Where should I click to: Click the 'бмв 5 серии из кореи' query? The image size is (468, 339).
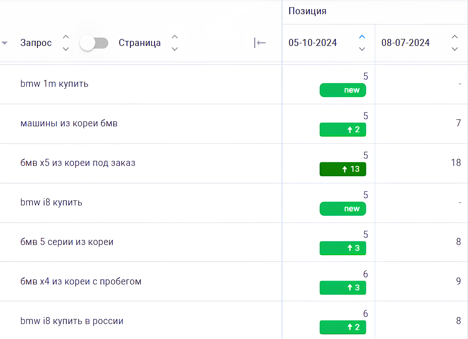tap(67, 242)
